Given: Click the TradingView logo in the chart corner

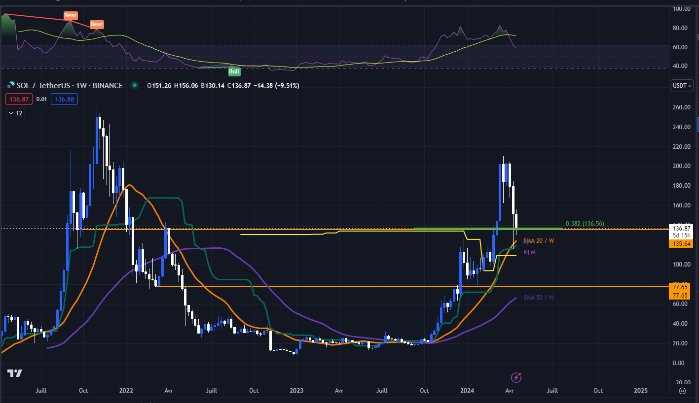Looking at the screenshot, I should (x=15, y=373).
